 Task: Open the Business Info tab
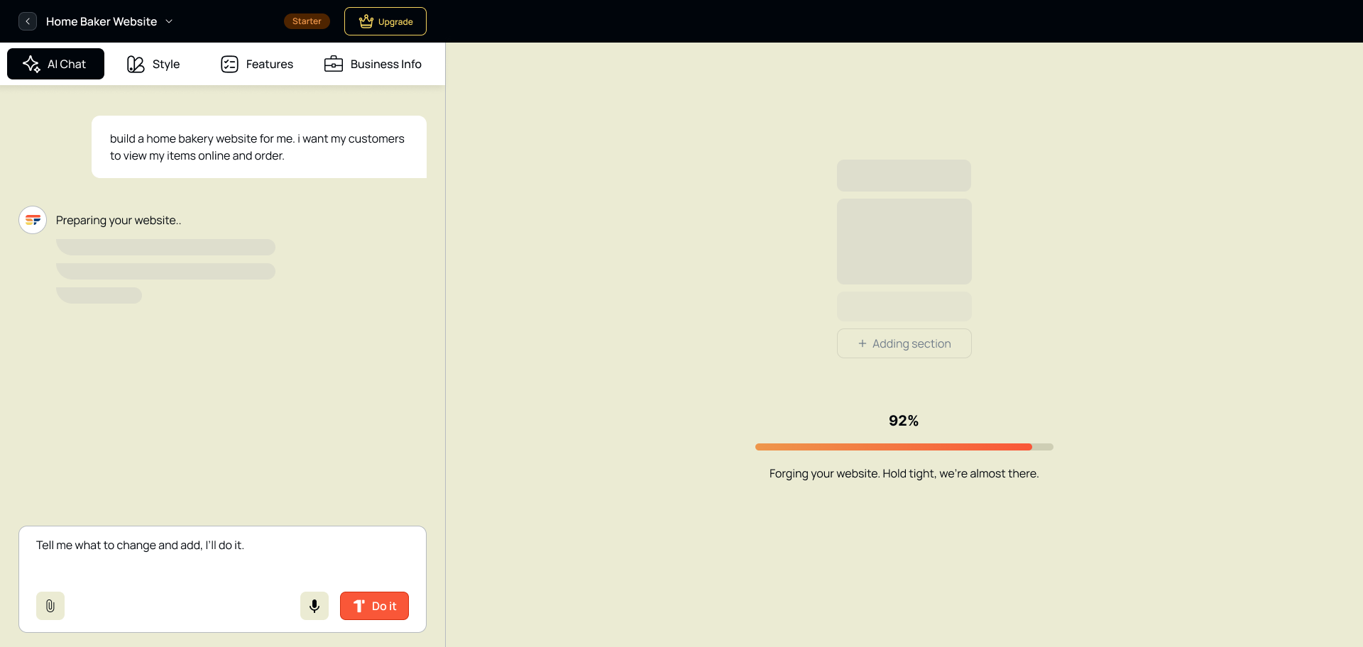(x=373, y=64)
